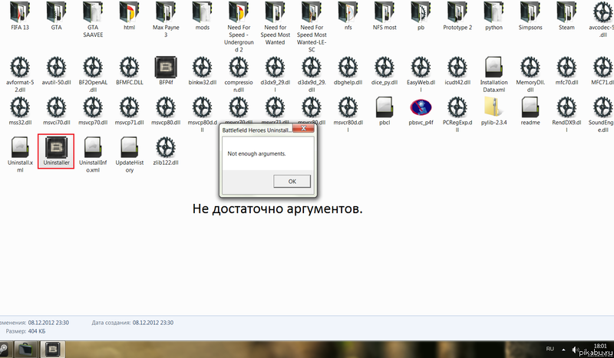This screenshot has width=614, height=358.
Task: Select the Uninstaller application
Action: tap(56, 152)
